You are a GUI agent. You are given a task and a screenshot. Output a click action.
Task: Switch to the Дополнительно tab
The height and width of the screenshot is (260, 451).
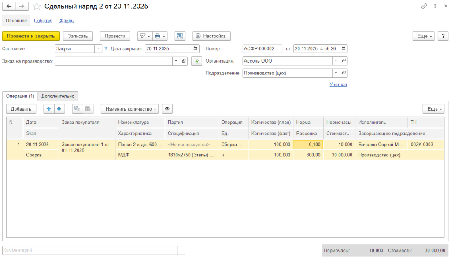(59, 96)
